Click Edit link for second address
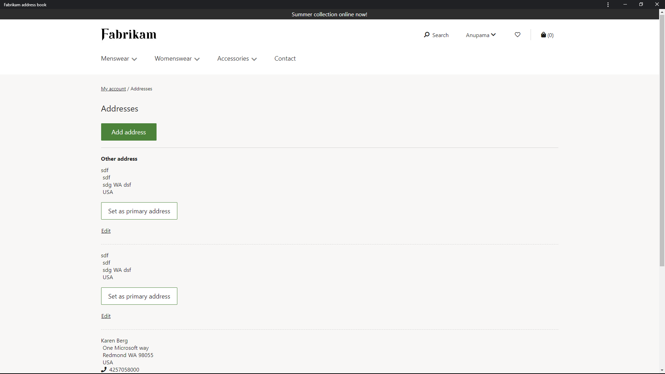 pyautogui.click(x=106, y=315)
